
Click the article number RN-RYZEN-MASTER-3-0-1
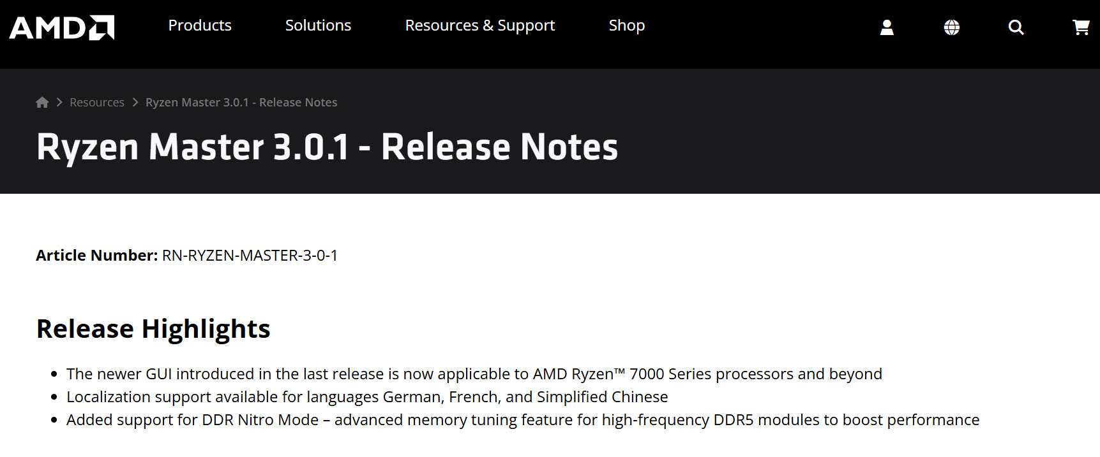click(x=250, y=256)
